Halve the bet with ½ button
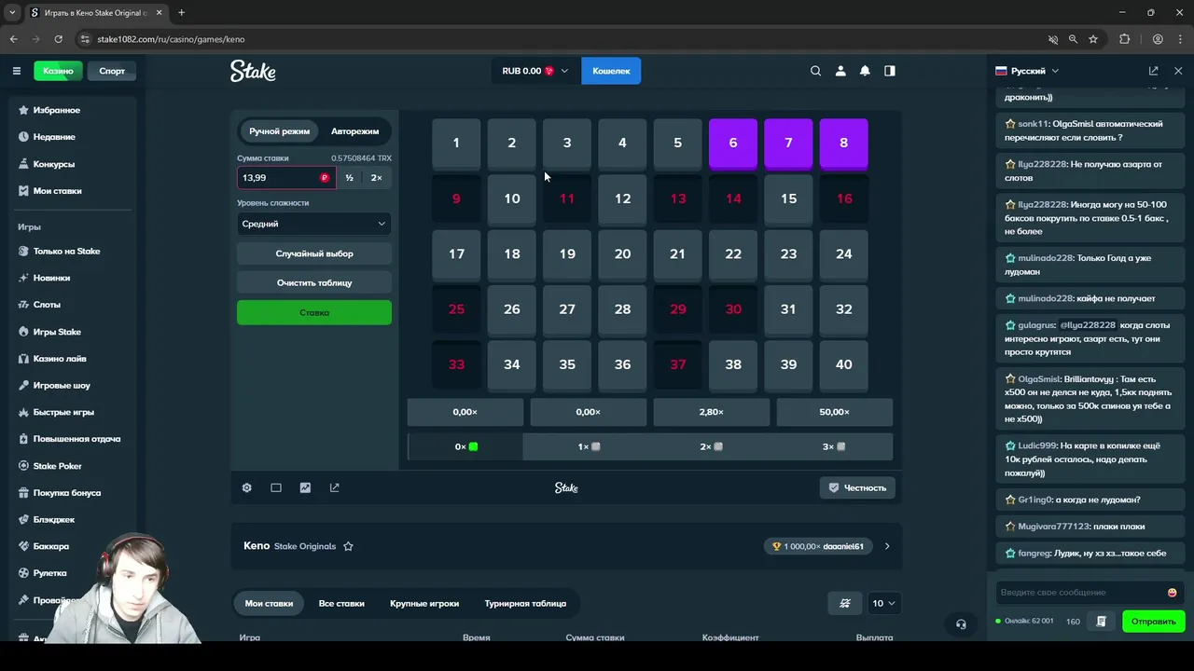The image size is (1194, 671). pyautogui.click(x=349, y=177)
